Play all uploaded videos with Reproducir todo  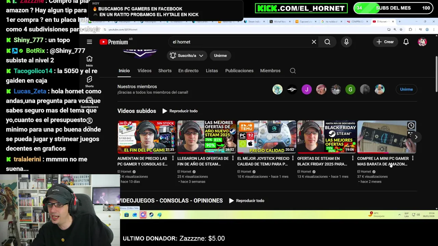180,111
